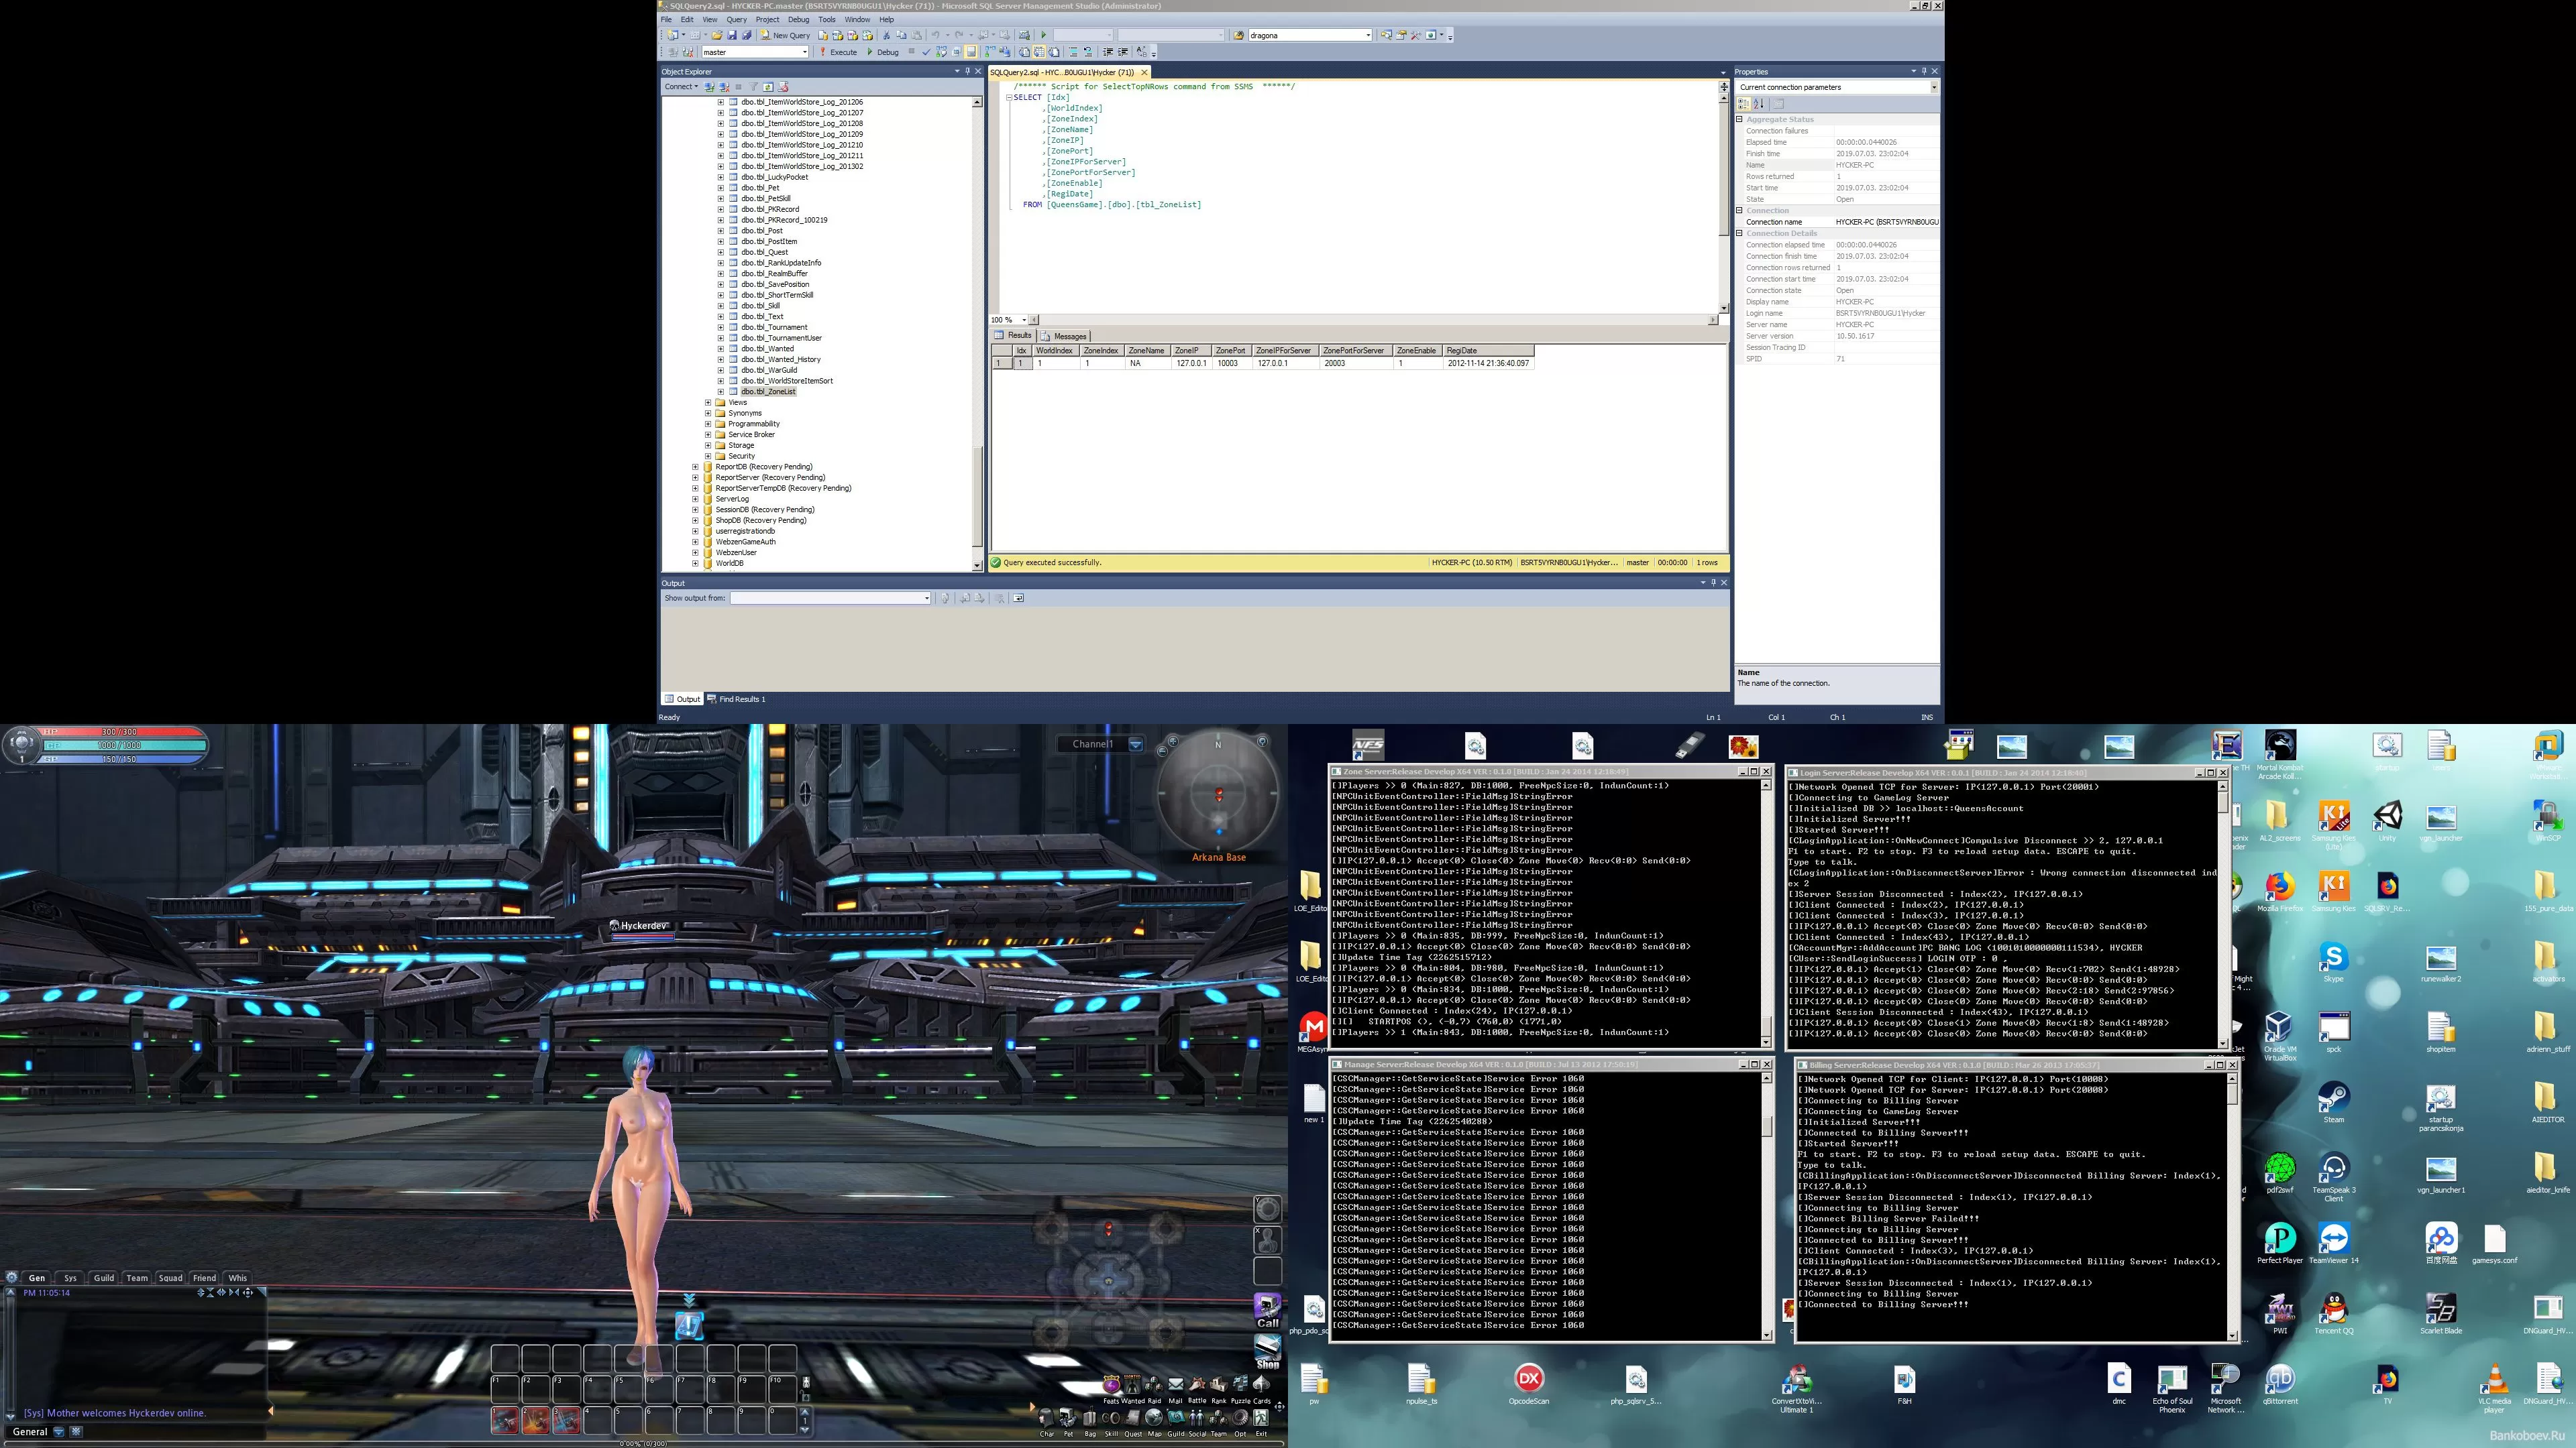Expand dbo.tbl_ZoneList tree node

[x=721, y=391]
